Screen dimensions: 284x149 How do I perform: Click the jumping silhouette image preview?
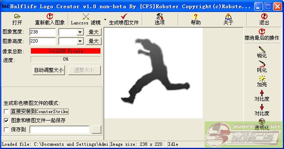pos(154,73)
